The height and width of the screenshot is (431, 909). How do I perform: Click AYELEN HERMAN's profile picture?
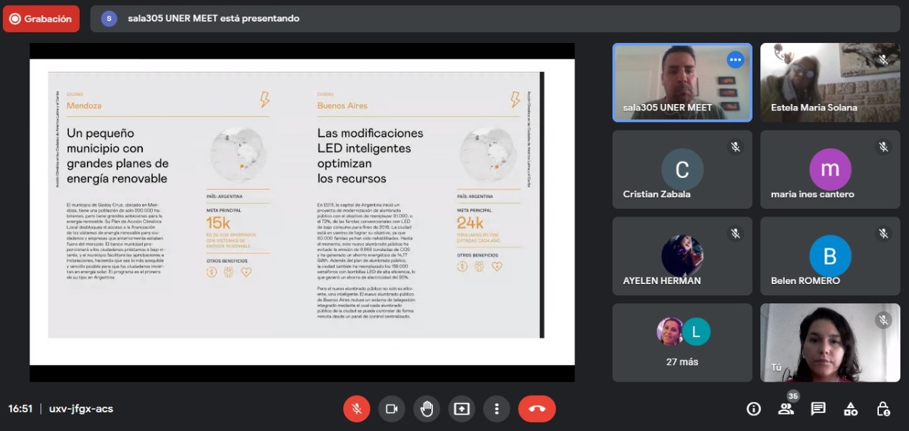point(682,256)
